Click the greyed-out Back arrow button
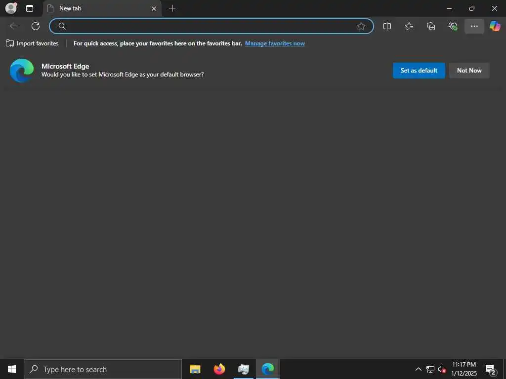 (x=14, y=26)
